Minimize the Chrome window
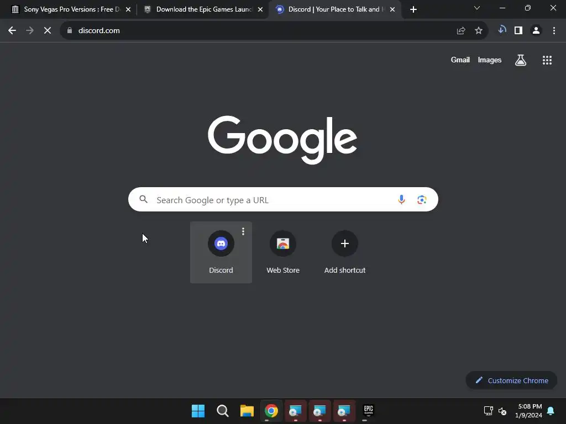Image resolution: width=566 pixels, height=424 pixels. pyautogui.click(x=502, y=8)
